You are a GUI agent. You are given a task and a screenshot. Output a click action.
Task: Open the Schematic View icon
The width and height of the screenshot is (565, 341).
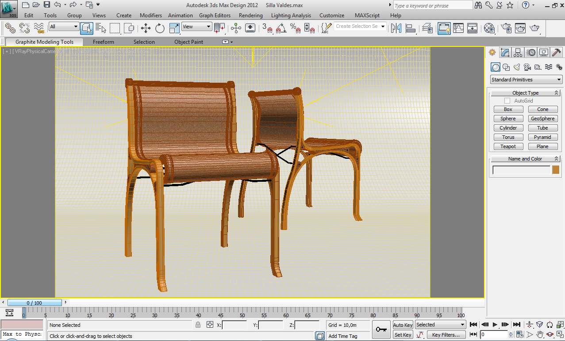click(473, 28)
